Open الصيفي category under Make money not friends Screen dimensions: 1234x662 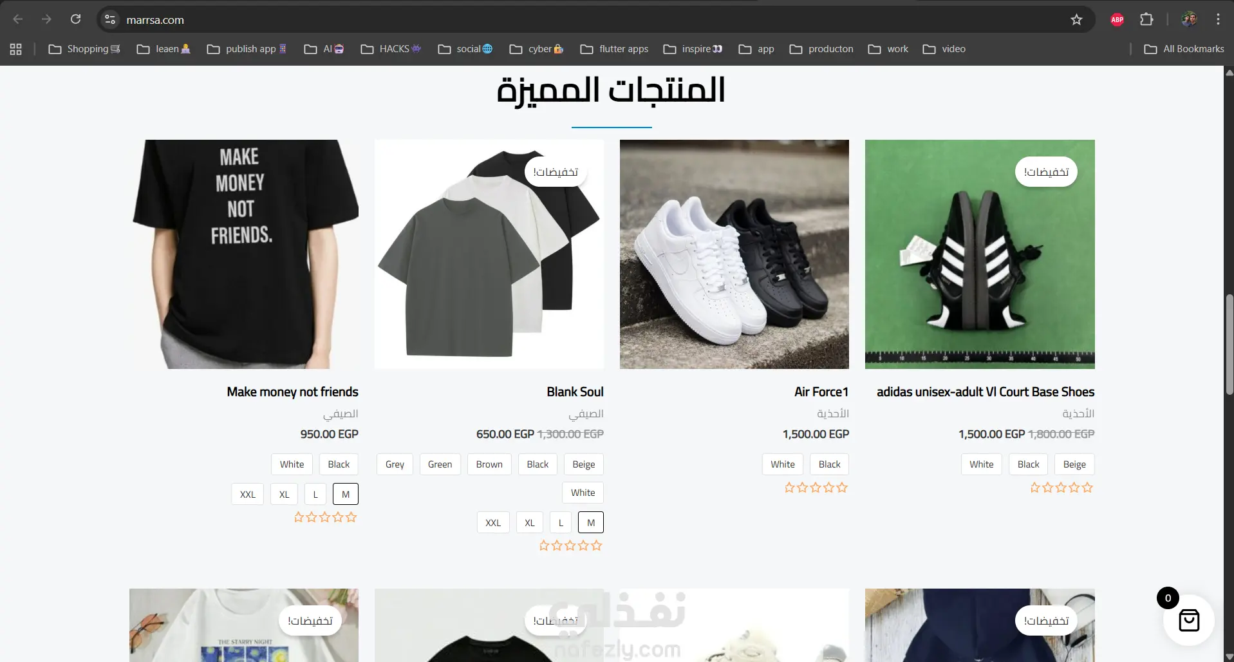point(341,413)
